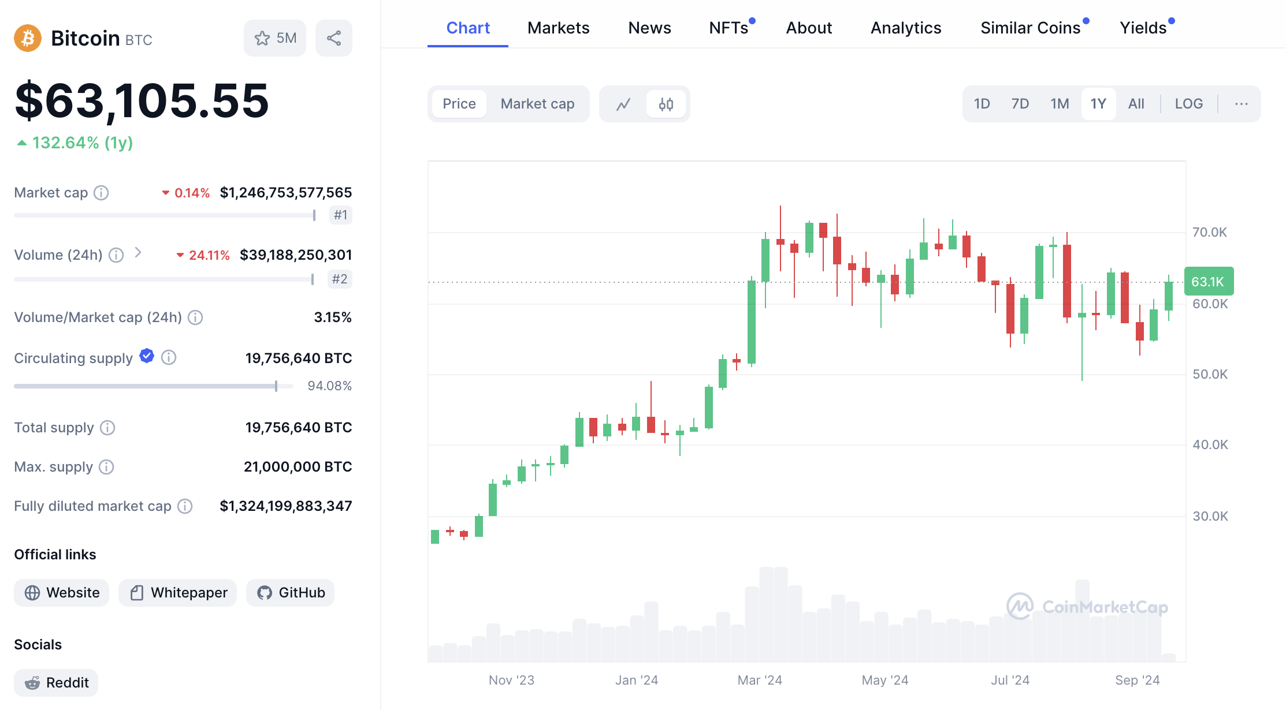Add Bitcoin to watchlist with star button
1286x710 pixels.
(x=275, y=38)
